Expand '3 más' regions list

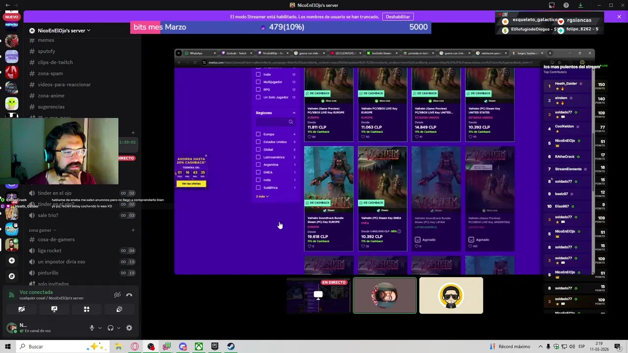click(x=262, y=196)
